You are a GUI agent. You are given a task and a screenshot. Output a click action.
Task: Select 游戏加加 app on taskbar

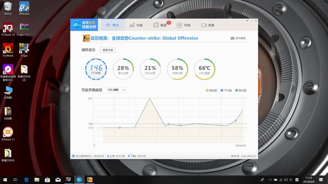pyautogui.click(x=79, y=180)
